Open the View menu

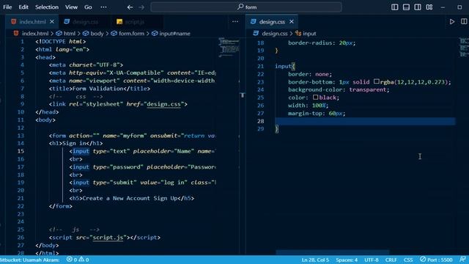(x=71, y=7)
